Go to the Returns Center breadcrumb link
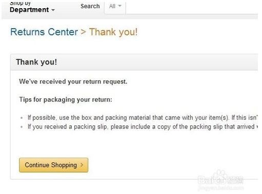The height and width of the screenshot is (194, 262). tap(44, 32)
